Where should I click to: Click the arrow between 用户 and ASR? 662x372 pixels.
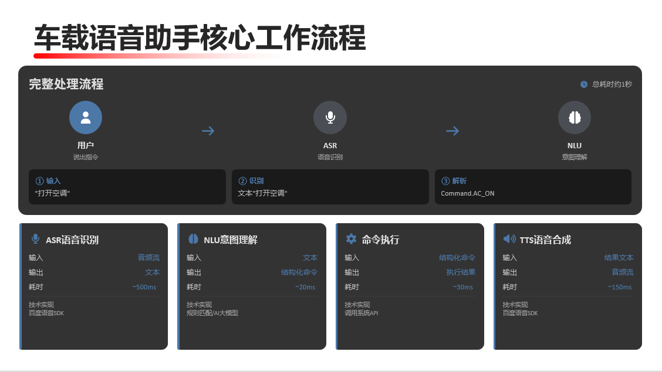(x=208, y=131)
